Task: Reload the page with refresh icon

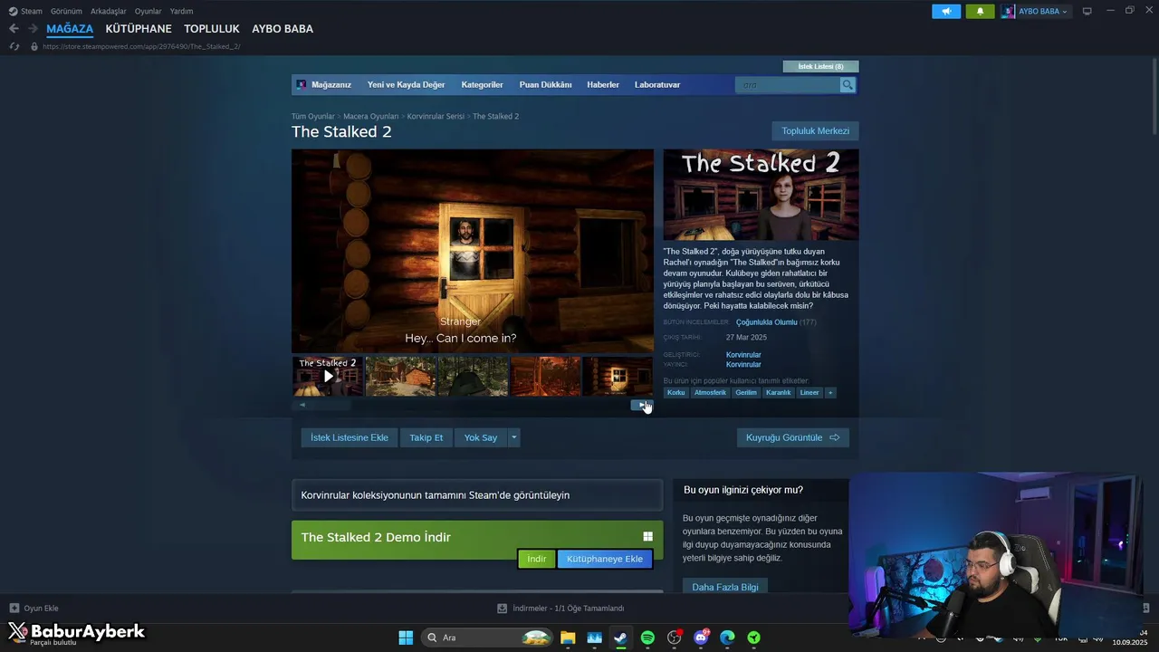Action: 14,46
